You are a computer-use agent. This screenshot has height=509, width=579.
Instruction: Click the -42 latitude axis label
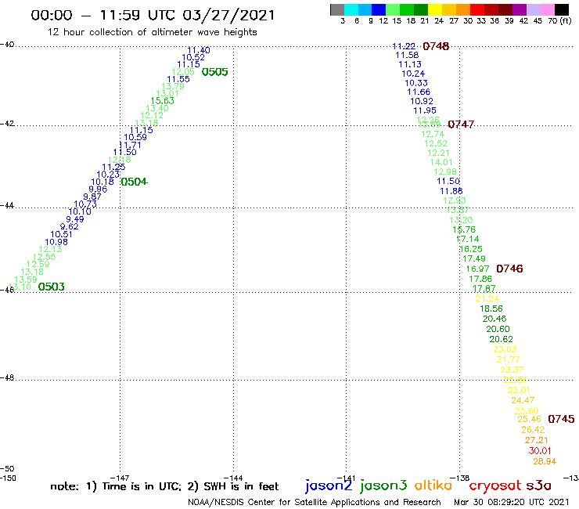click(7, 123)
